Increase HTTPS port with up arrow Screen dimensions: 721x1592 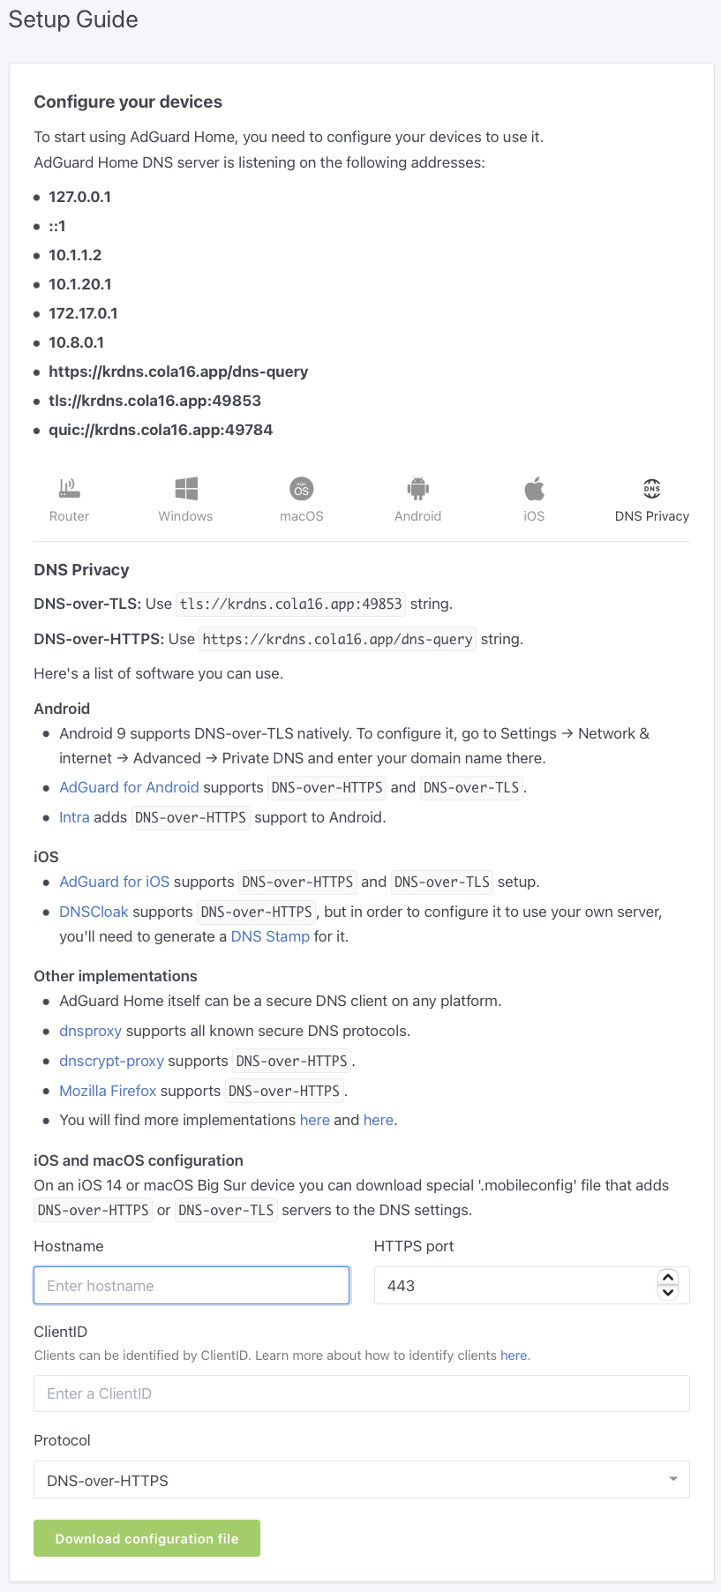[x=668, y=1278]
